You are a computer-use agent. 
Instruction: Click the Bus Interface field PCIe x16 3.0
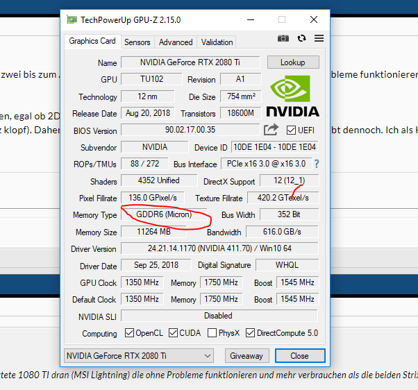click(267, 164)
